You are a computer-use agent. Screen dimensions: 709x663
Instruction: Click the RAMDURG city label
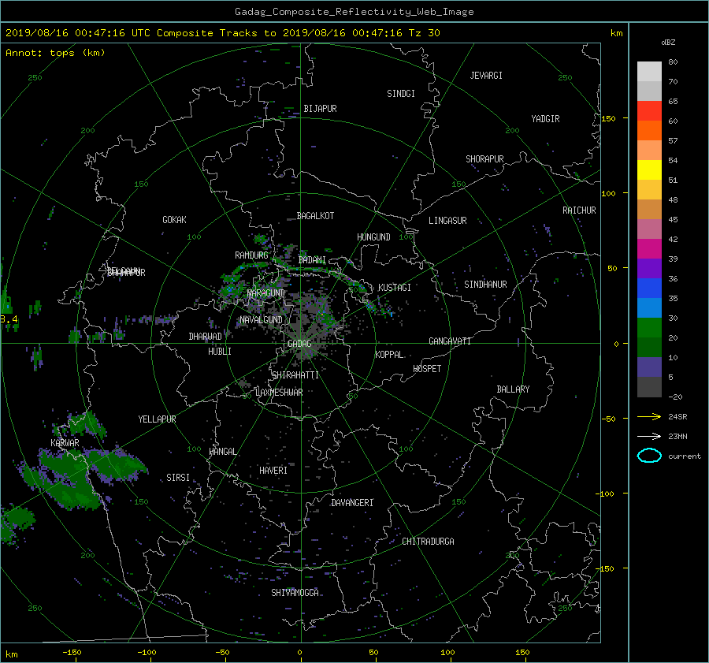251,255
